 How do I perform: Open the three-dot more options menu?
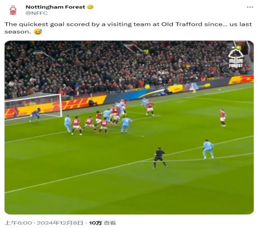[x=250, y=7]
